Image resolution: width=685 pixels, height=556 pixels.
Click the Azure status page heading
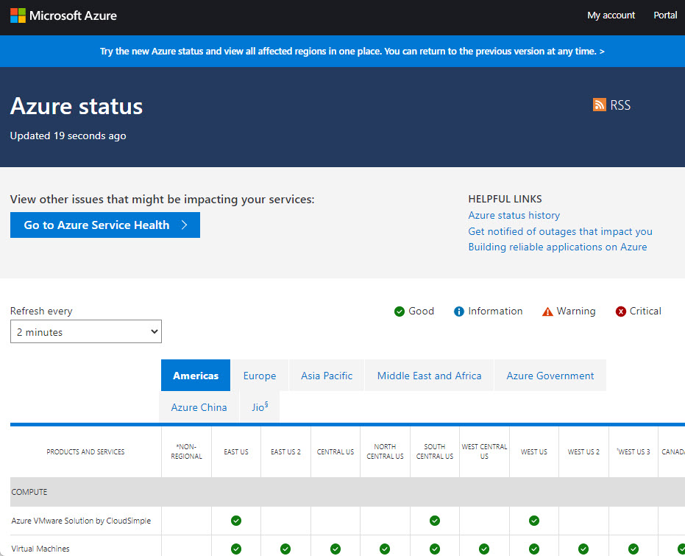(x=77, y=106)
